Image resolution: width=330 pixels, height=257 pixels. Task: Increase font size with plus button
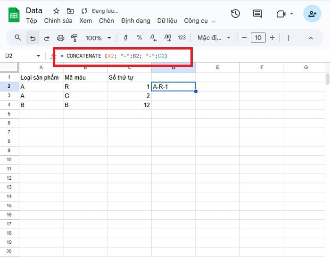[x=272, y=38]
